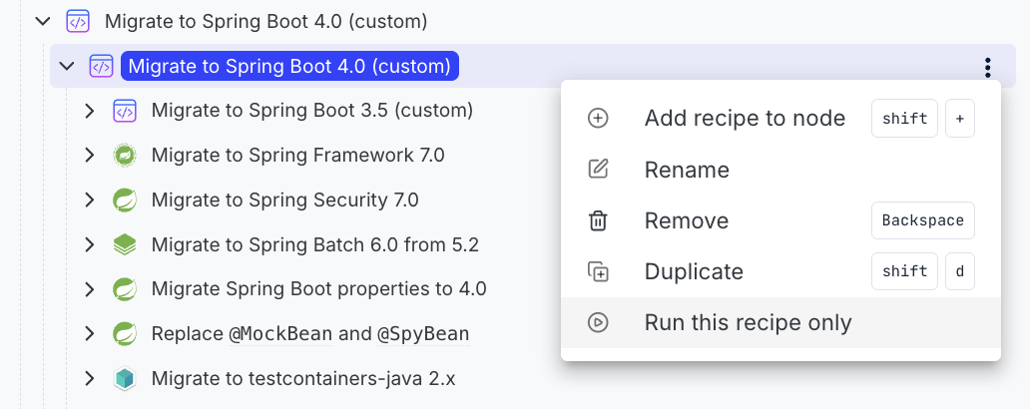Choose Run this recipe only

(780, 322)
